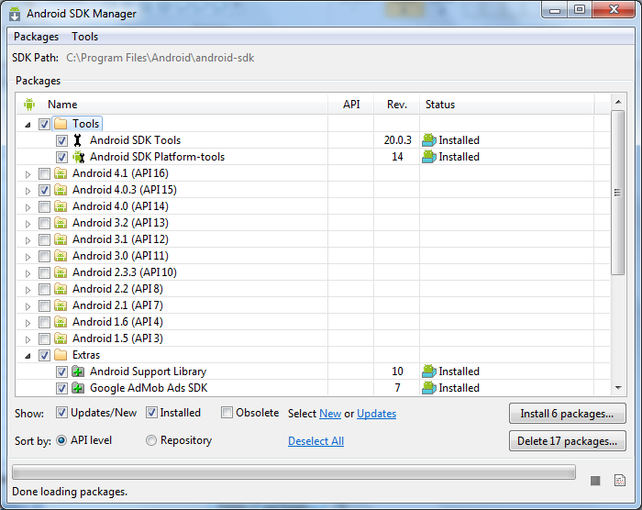Open the Tools menu
The width and height of the screenshot is (642, 510).
[x=84, y=37]
